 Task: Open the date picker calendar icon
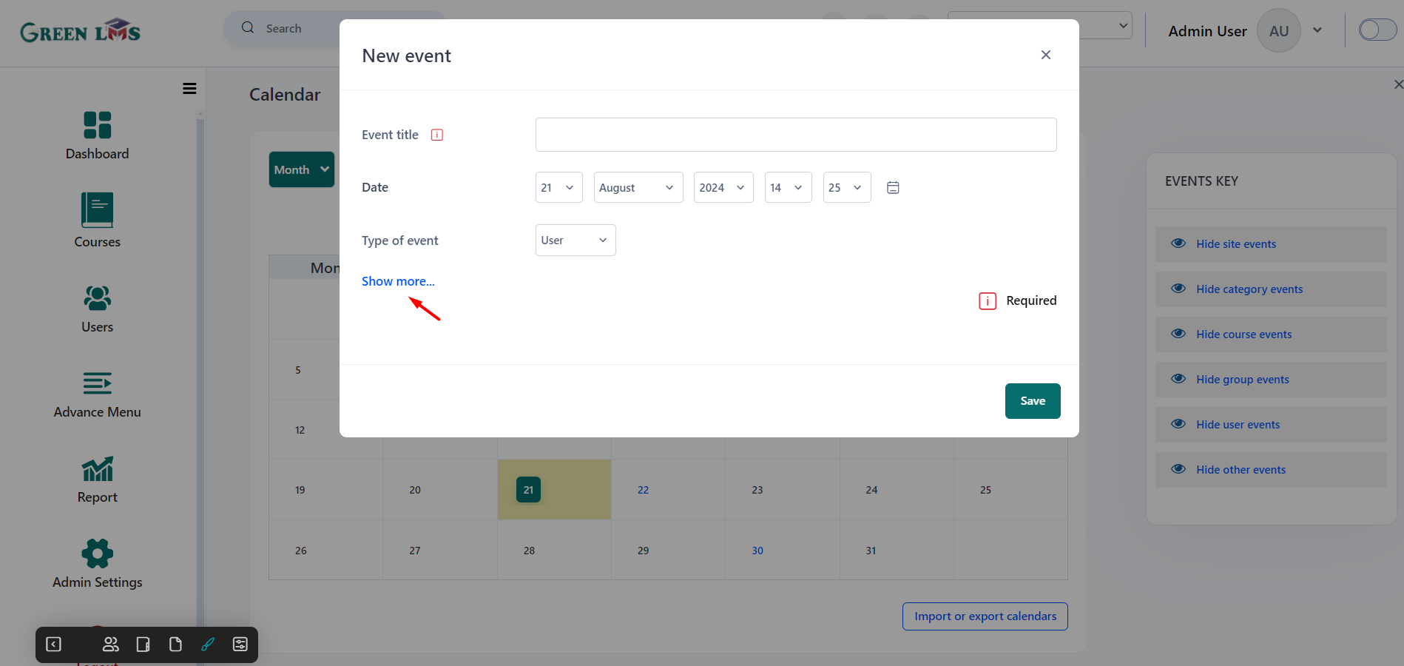pos(893,187)
